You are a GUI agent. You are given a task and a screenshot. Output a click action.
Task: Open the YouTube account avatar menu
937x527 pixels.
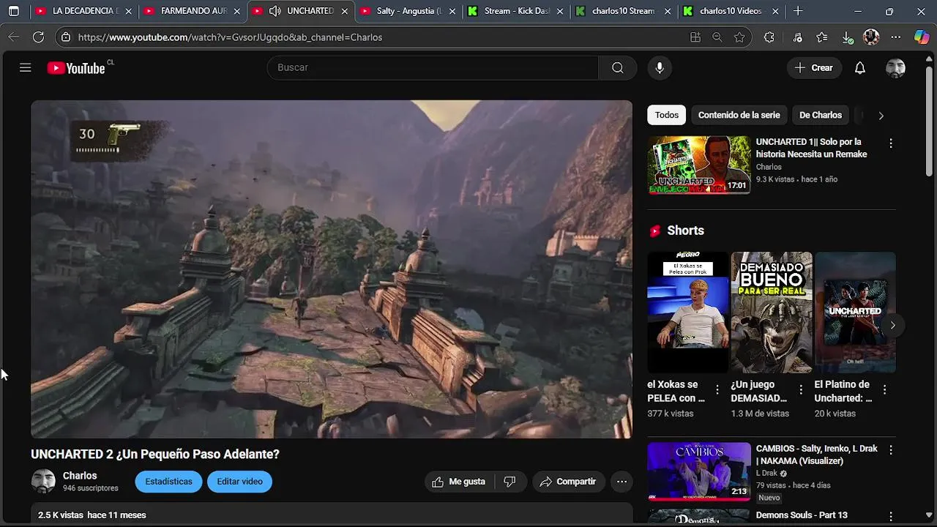[895, 68]
